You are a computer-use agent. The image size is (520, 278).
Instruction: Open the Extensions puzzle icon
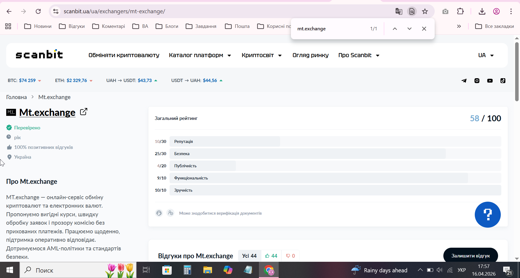pyautogui.click(x=460, y=11)
